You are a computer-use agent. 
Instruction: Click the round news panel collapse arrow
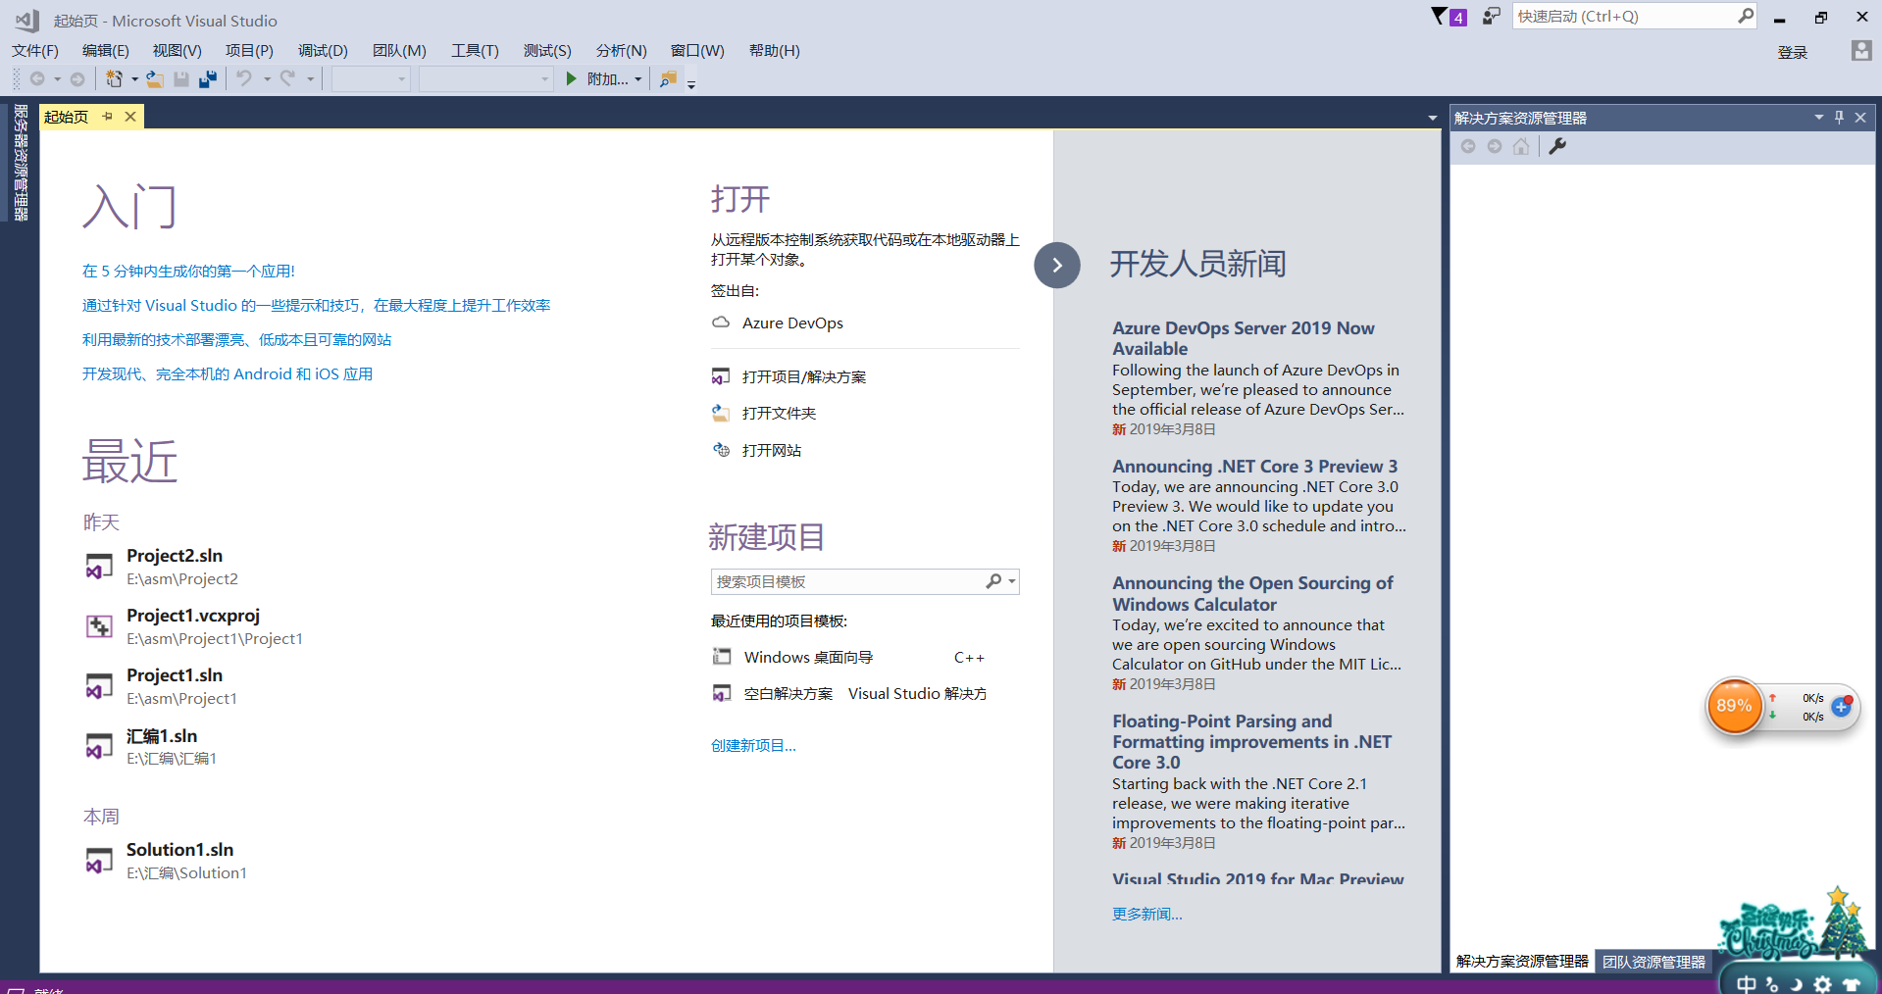click(1057, 265)
